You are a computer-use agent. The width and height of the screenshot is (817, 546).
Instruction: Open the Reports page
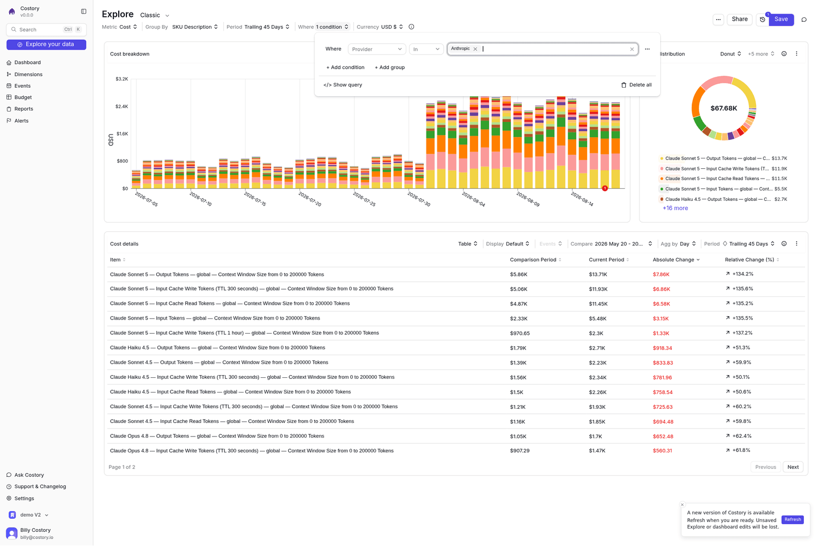[x=23, y=109]
